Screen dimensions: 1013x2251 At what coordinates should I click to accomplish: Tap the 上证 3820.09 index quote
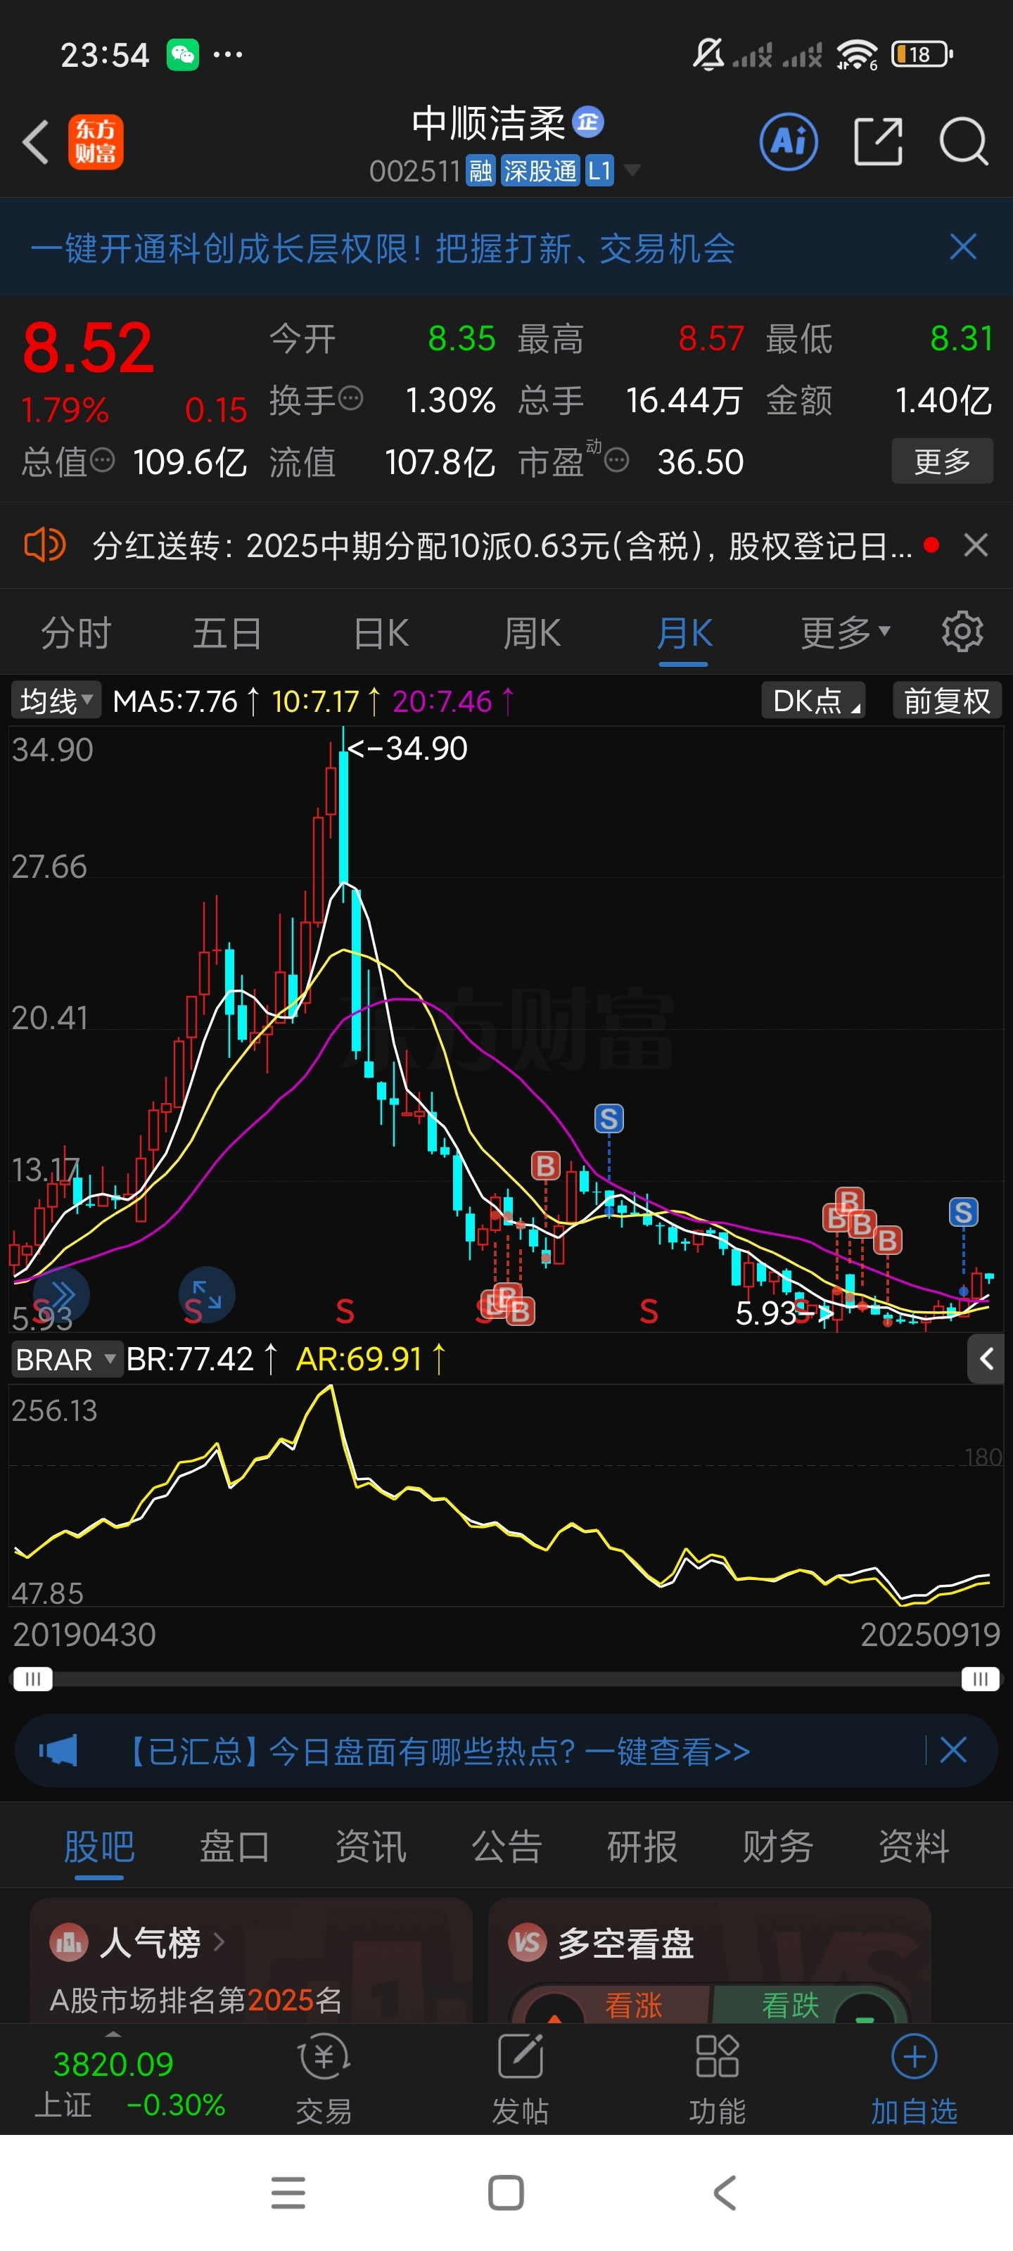click(x=129, y=2083)
